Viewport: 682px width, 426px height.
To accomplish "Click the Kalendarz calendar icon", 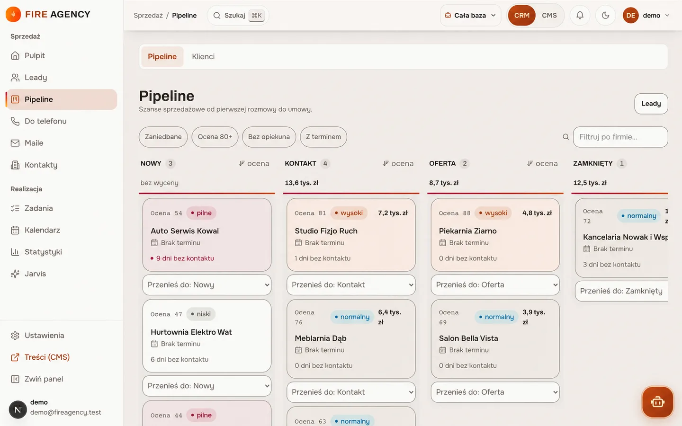I will (15, 230).
